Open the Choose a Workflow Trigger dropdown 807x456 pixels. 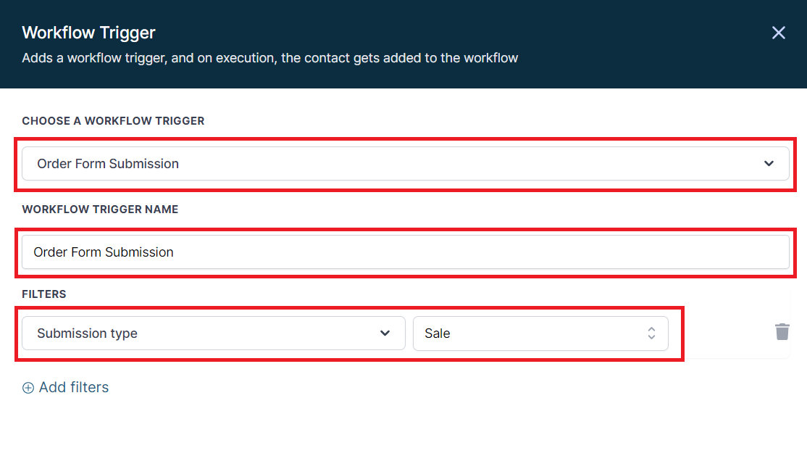pos(406,163)
